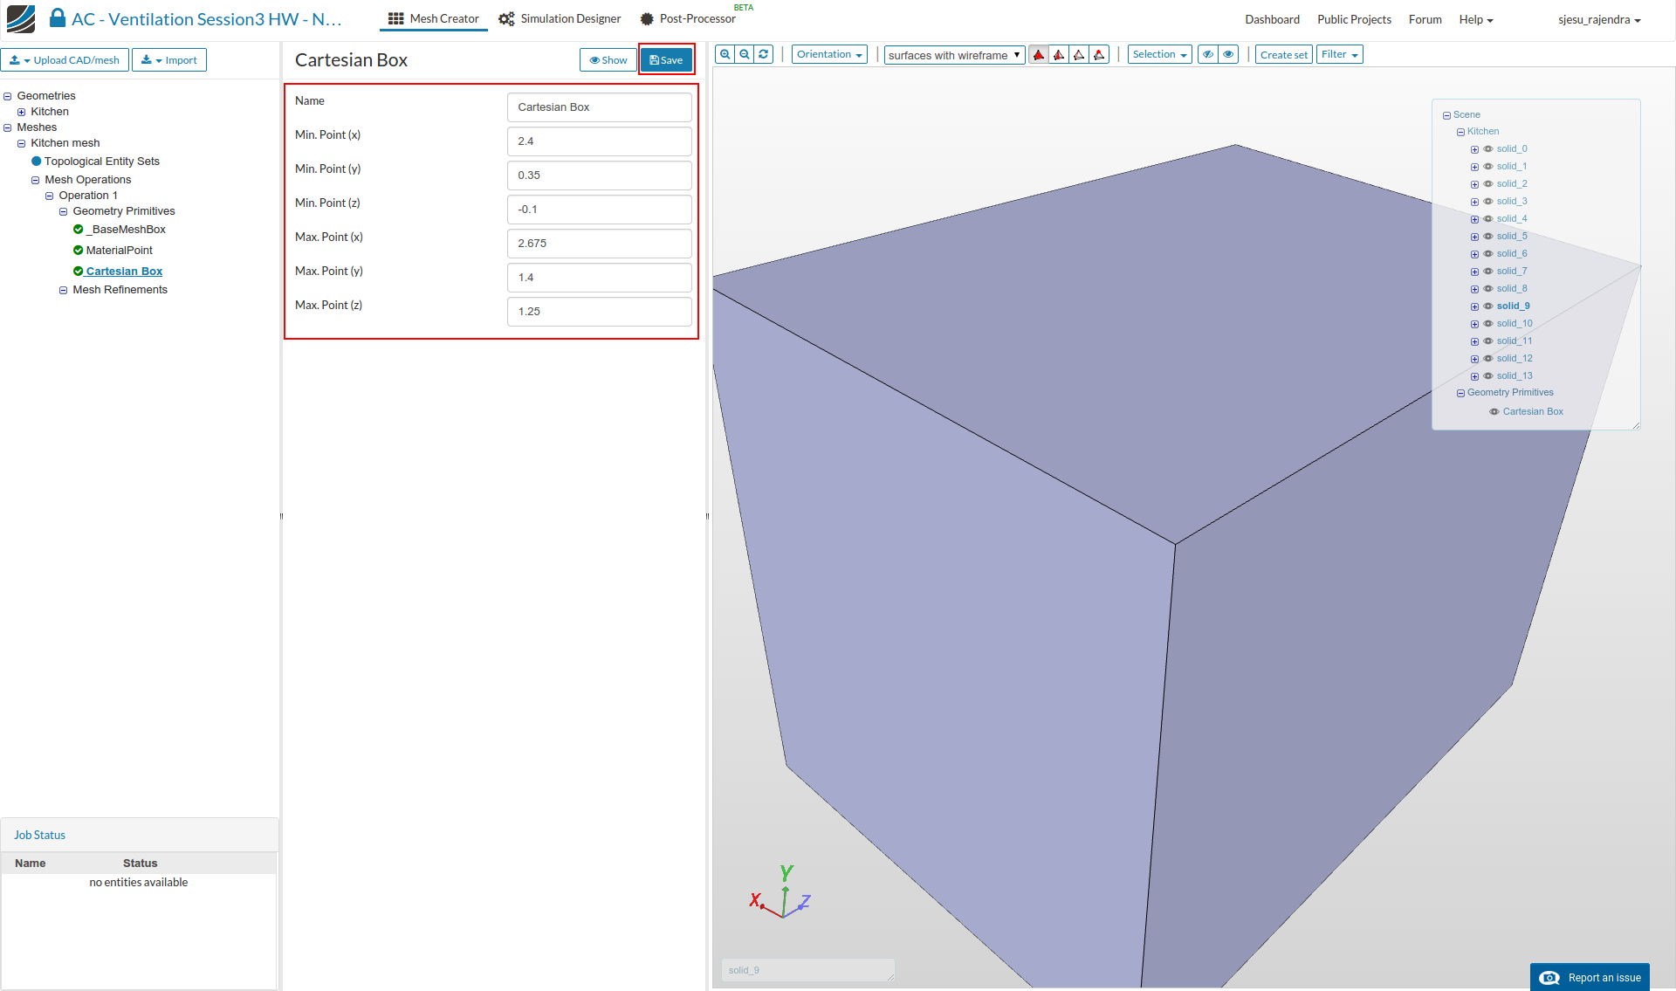This screenshot has width=1676, height=991.
Task: Click the zoom out viewer icon
Action: (745, 54)
